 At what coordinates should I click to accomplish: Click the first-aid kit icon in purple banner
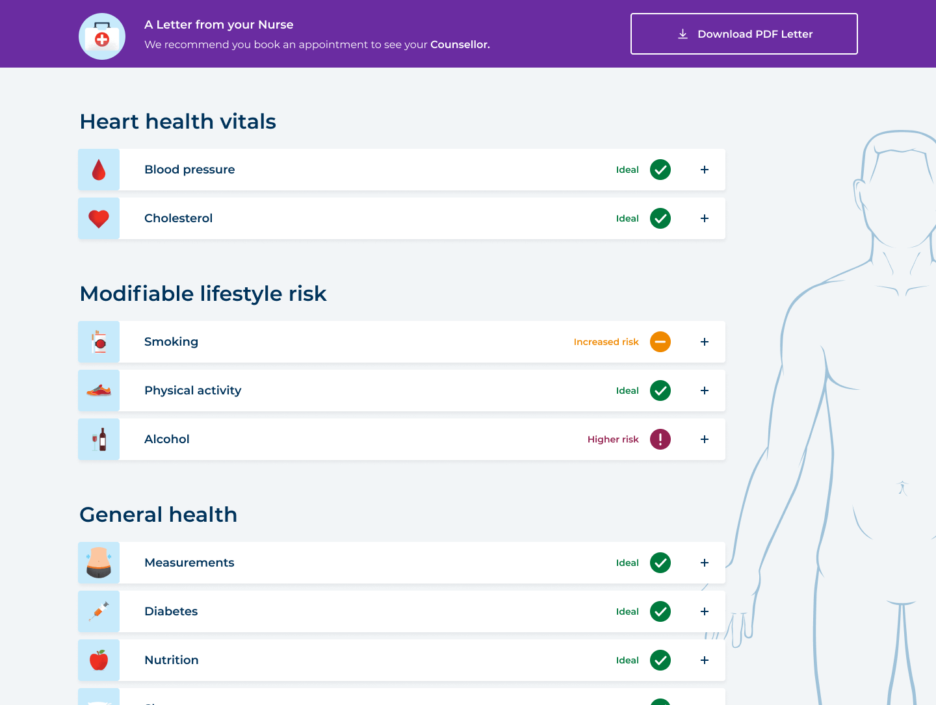point(102,36)
